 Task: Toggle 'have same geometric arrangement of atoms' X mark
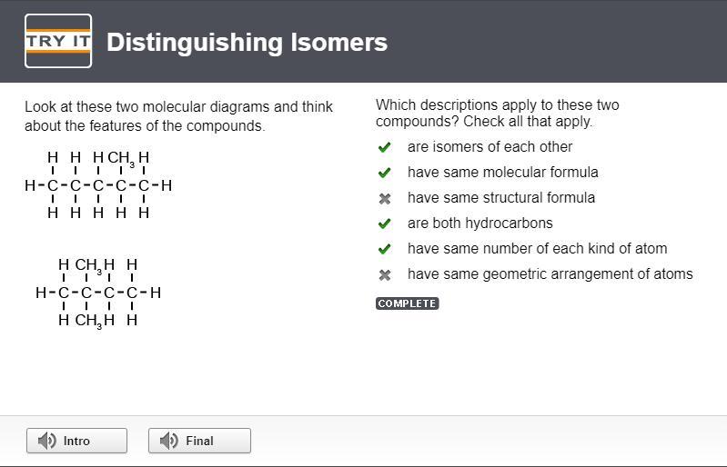(384, 275)
